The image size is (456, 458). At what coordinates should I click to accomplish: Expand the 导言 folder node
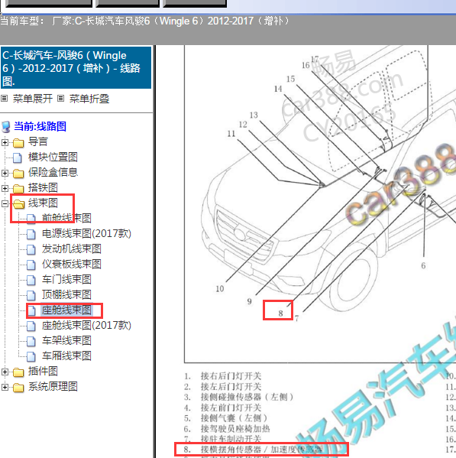5,142
